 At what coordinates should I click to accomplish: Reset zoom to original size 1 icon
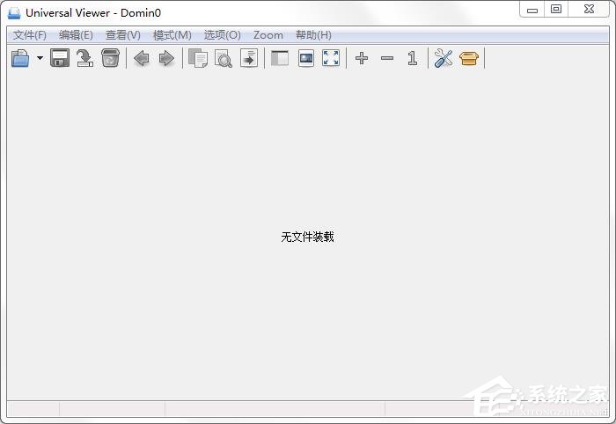tap(412, 59)
